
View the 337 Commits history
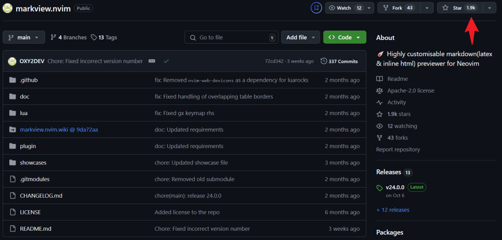click(x=339, y=61)
